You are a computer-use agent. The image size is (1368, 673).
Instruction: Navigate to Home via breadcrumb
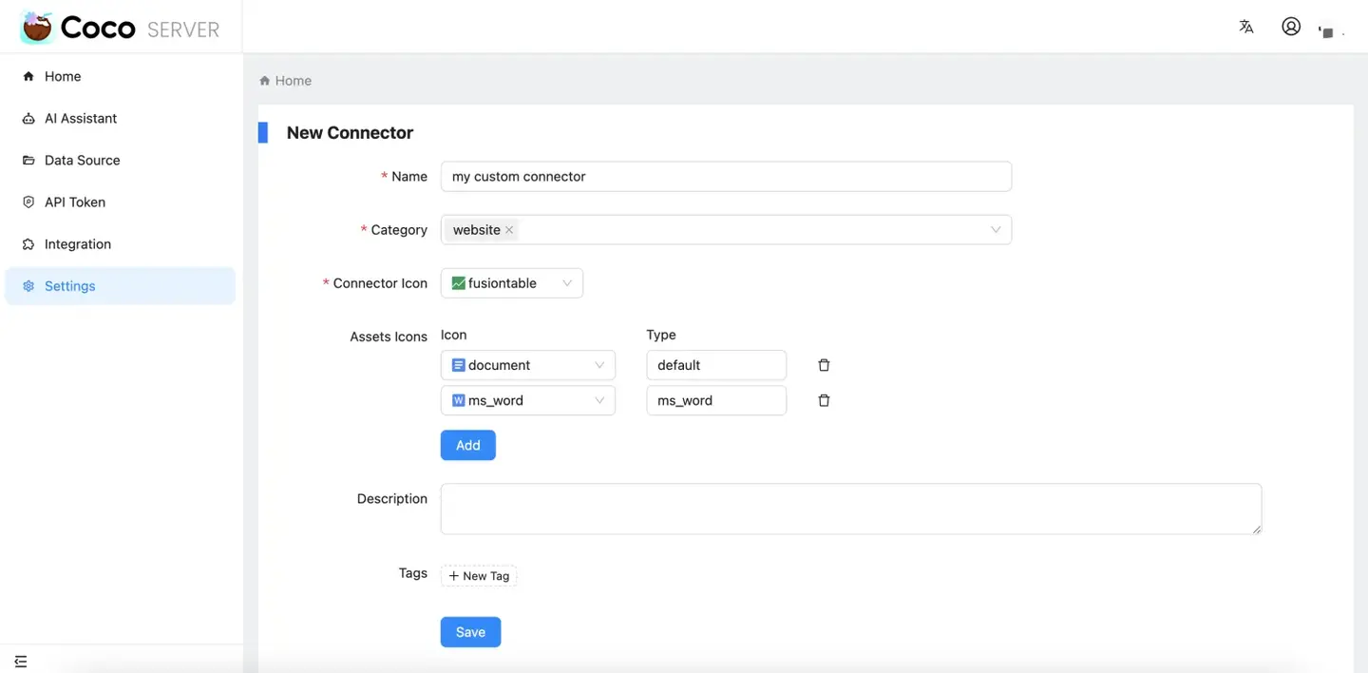pyautogui.click(x=293, y=80)
